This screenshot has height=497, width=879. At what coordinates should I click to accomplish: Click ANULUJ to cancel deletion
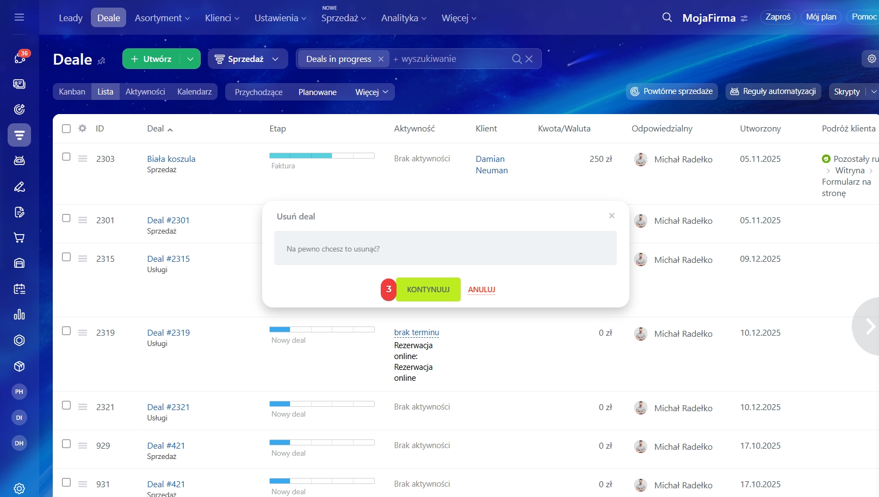[481, 290]
